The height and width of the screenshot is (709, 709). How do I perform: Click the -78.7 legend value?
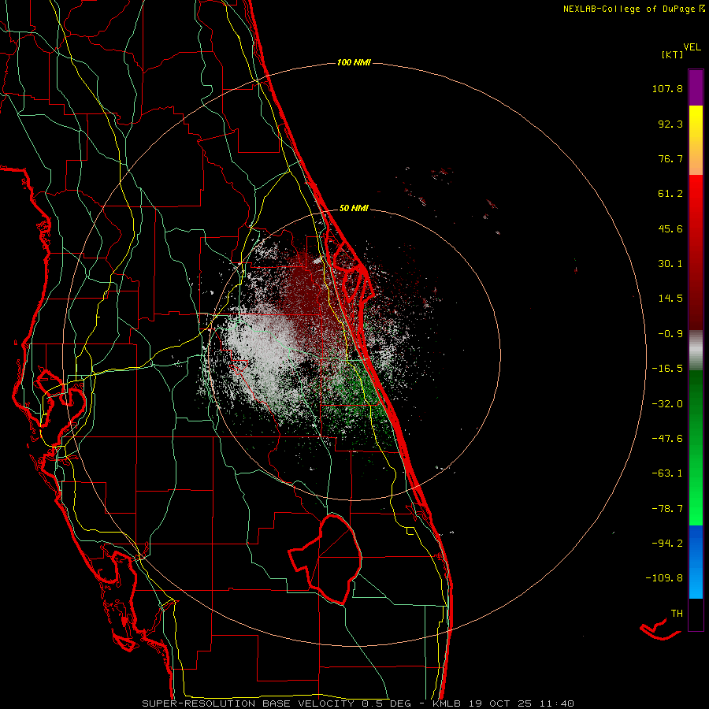667,509
